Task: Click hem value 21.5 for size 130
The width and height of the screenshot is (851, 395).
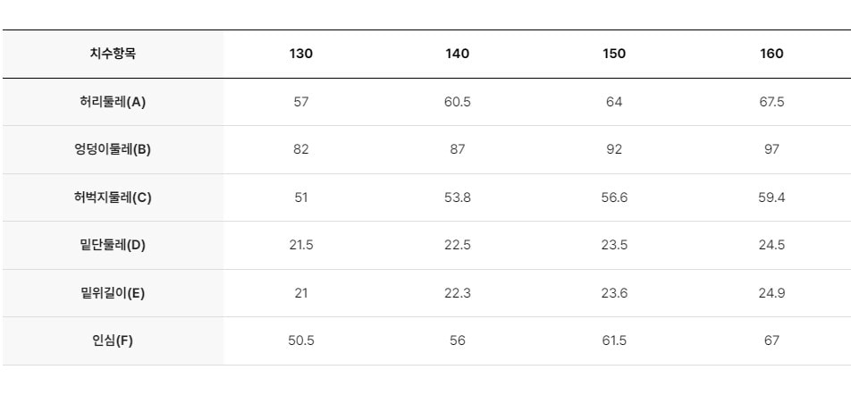Action: (300, 245)
